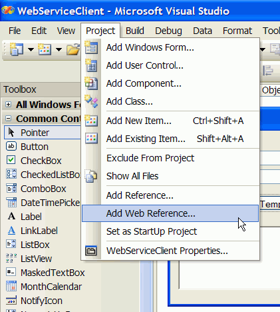This screenshot has height=312, width=280.
Task: Choose Add Class from Project menu
Action: point(170,101)
